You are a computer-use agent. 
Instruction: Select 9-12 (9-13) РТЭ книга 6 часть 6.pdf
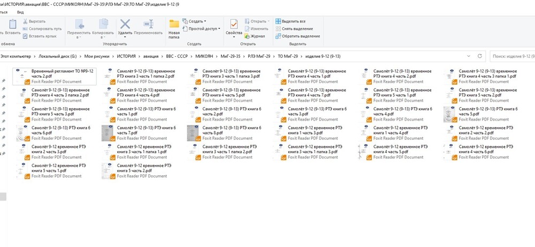pyautogui.click(x=55, y=133)
